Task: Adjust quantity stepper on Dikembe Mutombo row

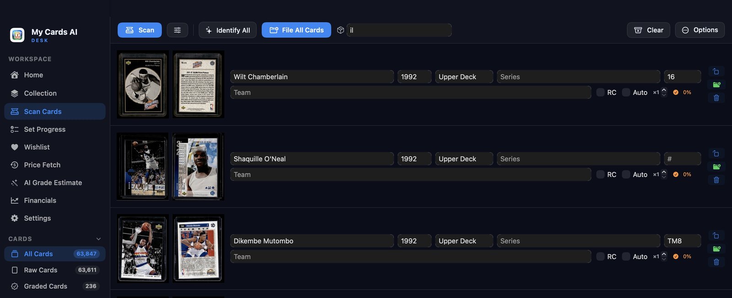Action: (664, 256)
